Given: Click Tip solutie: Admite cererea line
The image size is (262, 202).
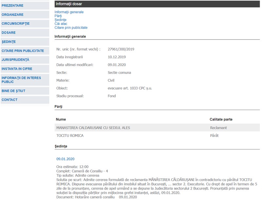Looking at the screenshot, I should [78, 175].
